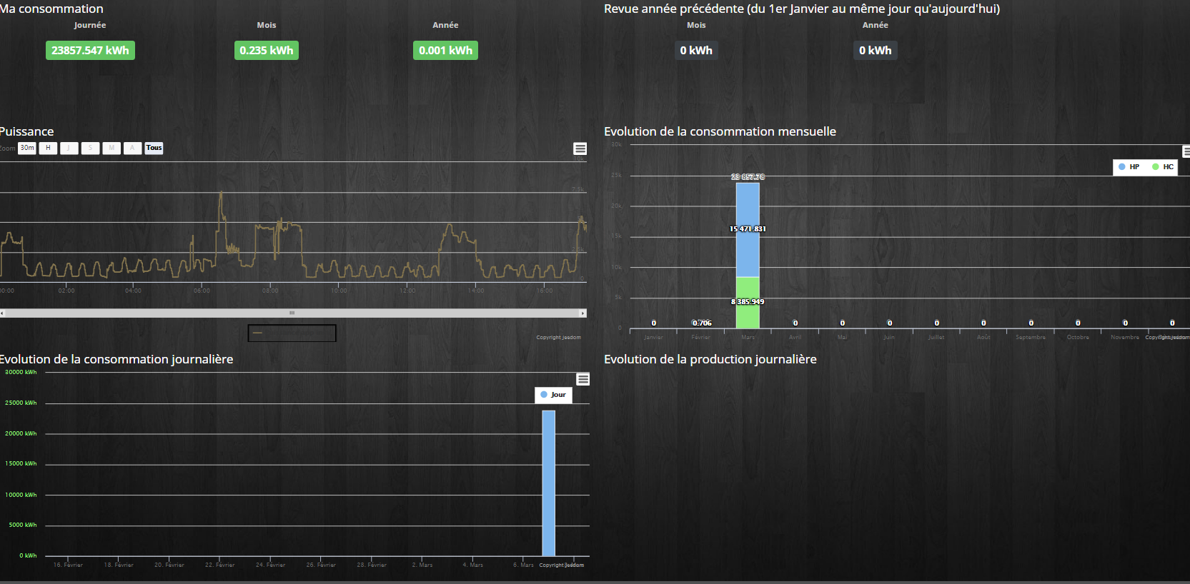
Task: Click the Mars label on monthly chart axis
Action: tap(748, 337)
